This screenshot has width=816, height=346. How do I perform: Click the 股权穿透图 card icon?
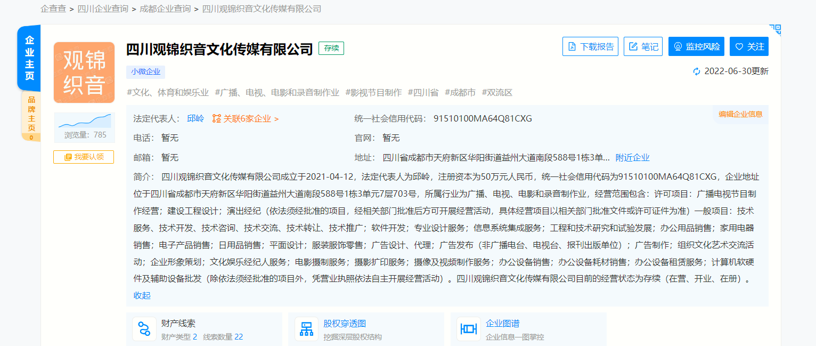[x=306, y=329]
